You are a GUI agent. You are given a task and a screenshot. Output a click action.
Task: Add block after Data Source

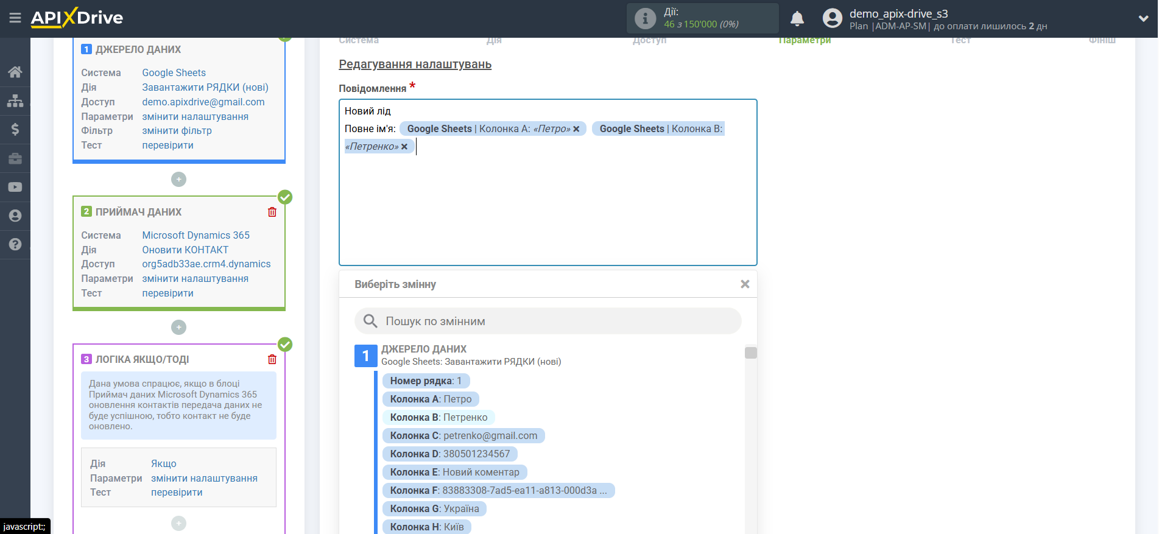pos(178,179)
